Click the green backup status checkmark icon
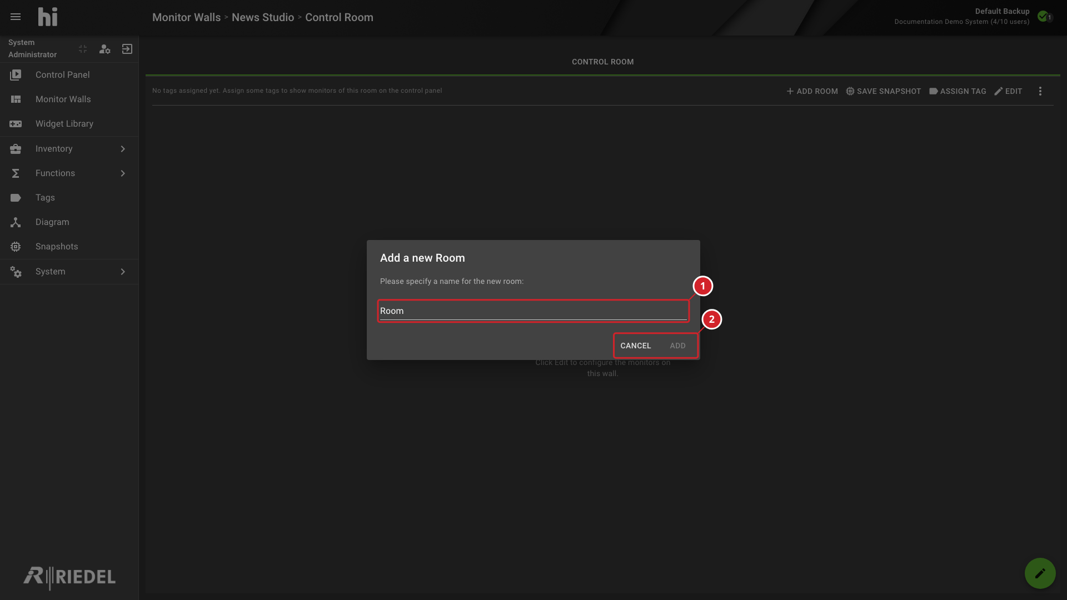 point(1043,16)
